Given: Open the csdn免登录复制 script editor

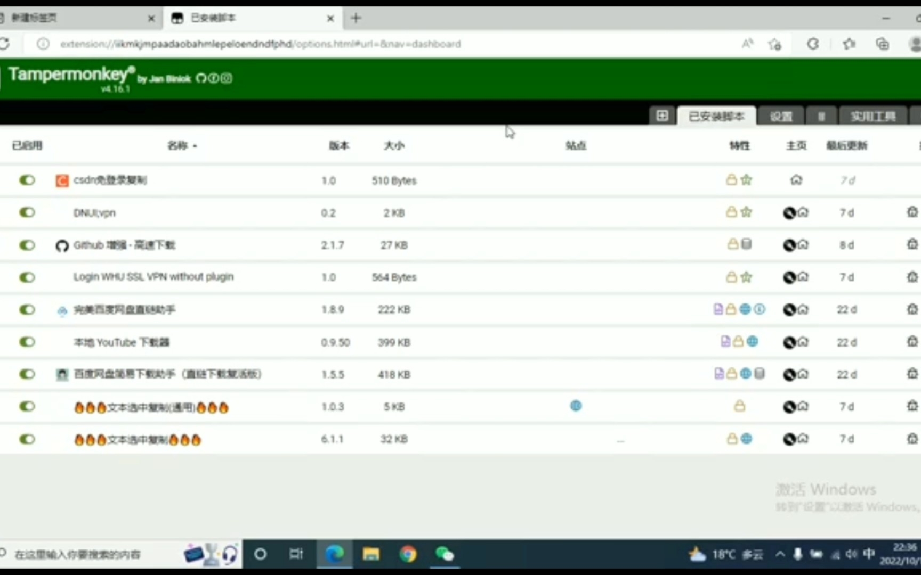Looking at the screenshot, I should [110, 180].
